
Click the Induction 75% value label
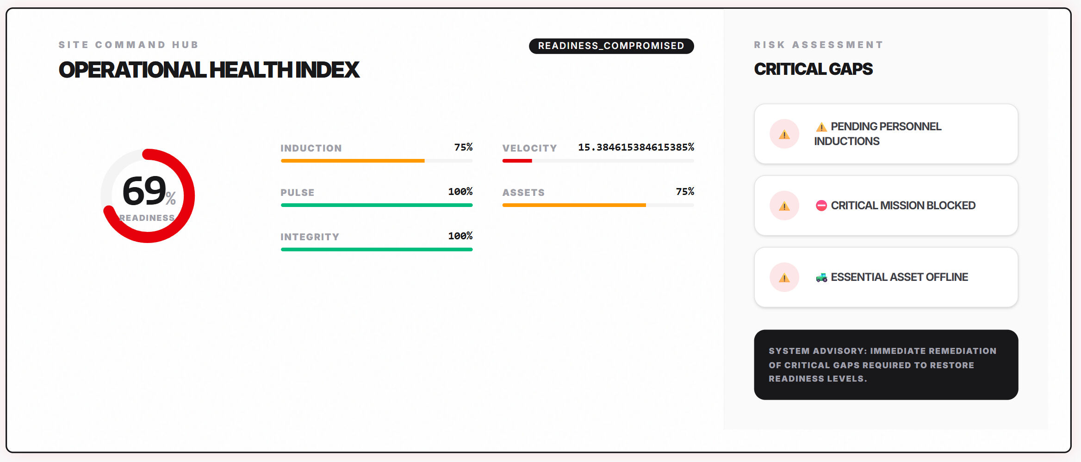pyautogui.click(x=463, y=147)
